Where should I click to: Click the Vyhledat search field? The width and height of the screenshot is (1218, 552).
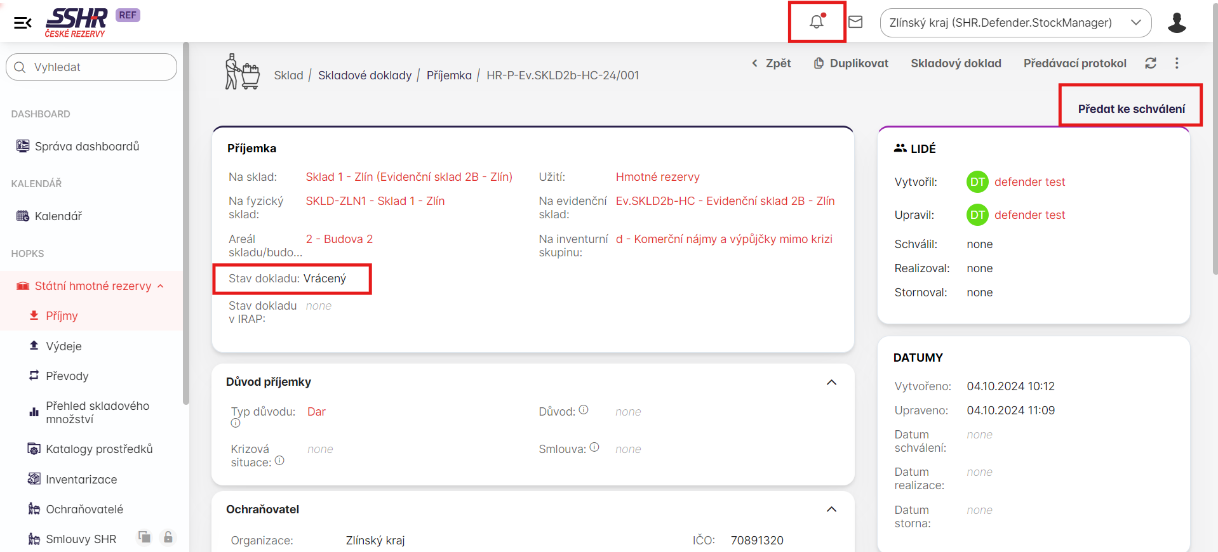92,67
